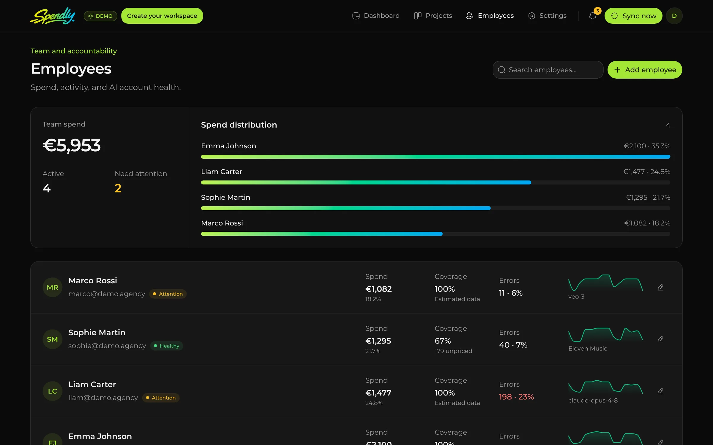Click Liam Carter's Attention status badge

[x=161, y=398]
